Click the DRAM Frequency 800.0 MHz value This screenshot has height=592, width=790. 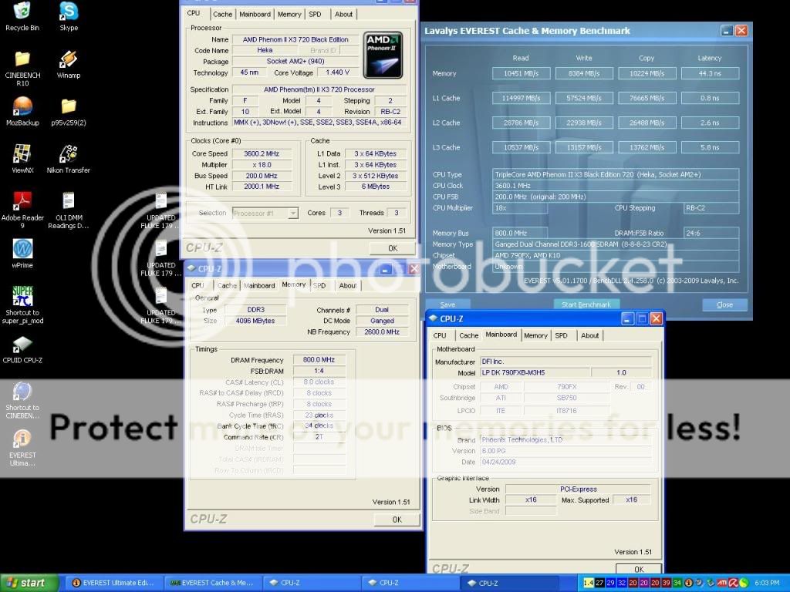tap(319, 360)
